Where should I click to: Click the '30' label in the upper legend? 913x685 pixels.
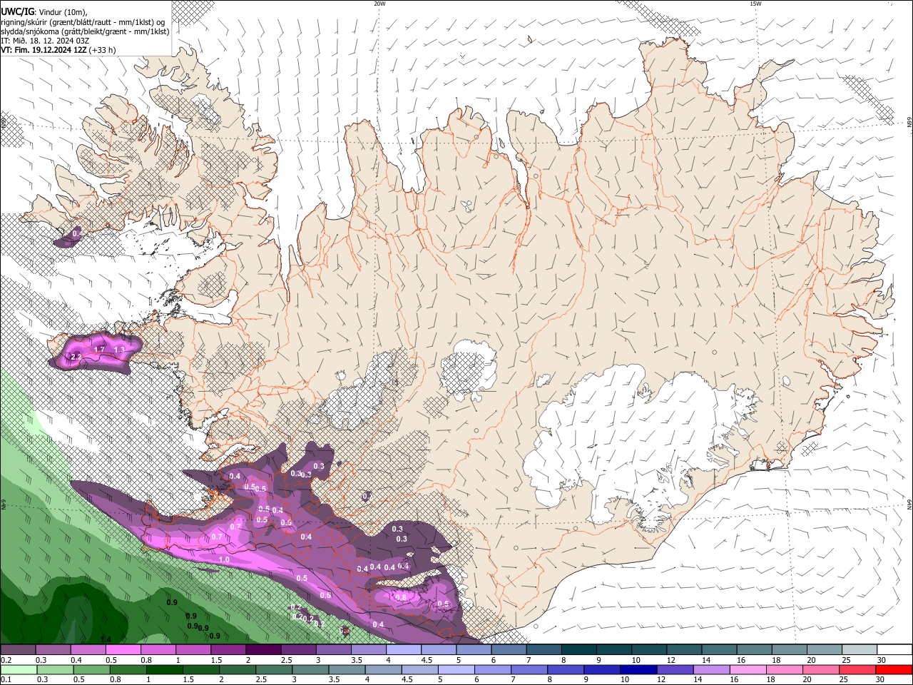pyautogui.click(x=882, y=660)
